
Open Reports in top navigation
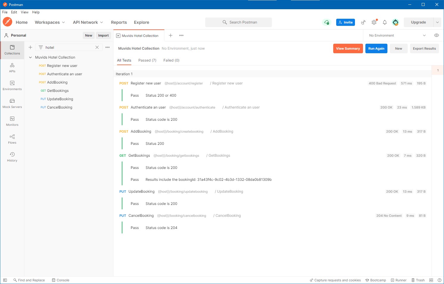coord(119,22)
